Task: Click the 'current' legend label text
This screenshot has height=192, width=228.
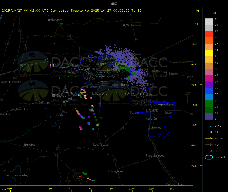Action: (x=220, y=157)
